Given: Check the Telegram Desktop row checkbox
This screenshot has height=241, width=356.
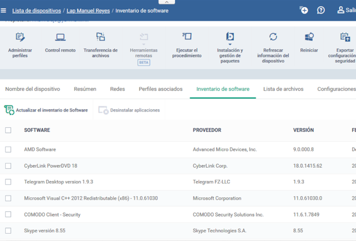Looking at the screenshot, I should coord(8,182).
